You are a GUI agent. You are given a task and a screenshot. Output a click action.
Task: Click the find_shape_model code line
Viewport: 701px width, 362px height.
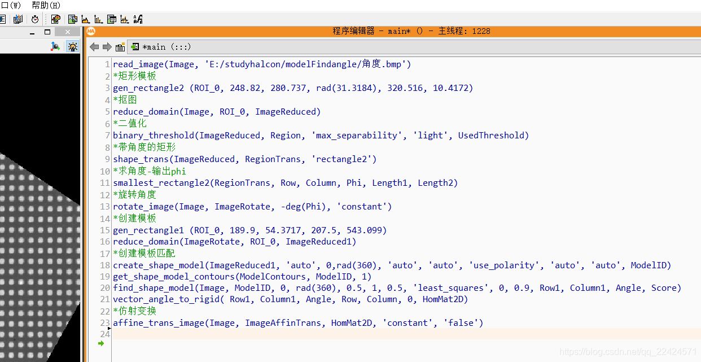[397, 288]
